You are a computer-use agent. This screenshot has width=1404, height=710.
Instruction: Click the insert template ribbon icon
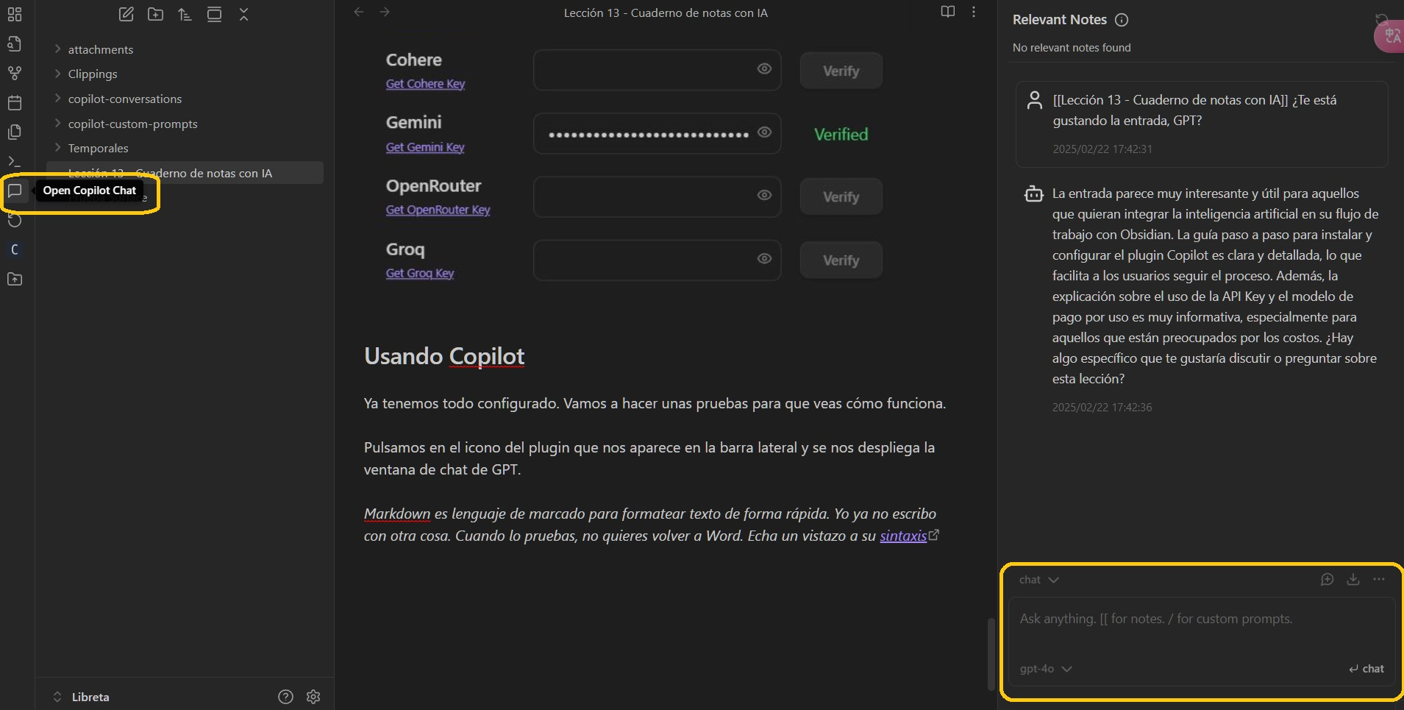pyautogui.click(x=15, y=132)
